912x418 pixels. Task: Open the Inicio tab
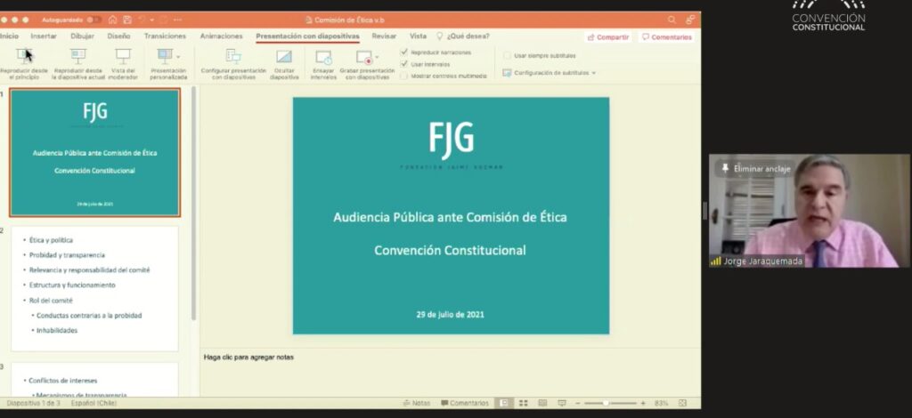(9, 36)
